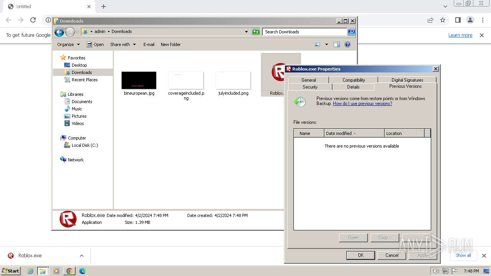491x276 pixels.
Task: Open Explorer help question mark icon
Action: tap(348, 44)
